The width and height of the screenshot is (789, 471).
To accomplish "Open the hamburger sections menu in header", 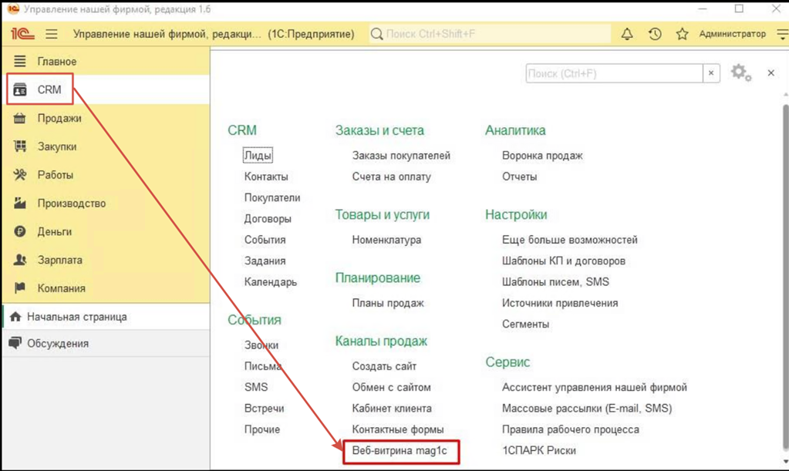I will pos(52,34).
